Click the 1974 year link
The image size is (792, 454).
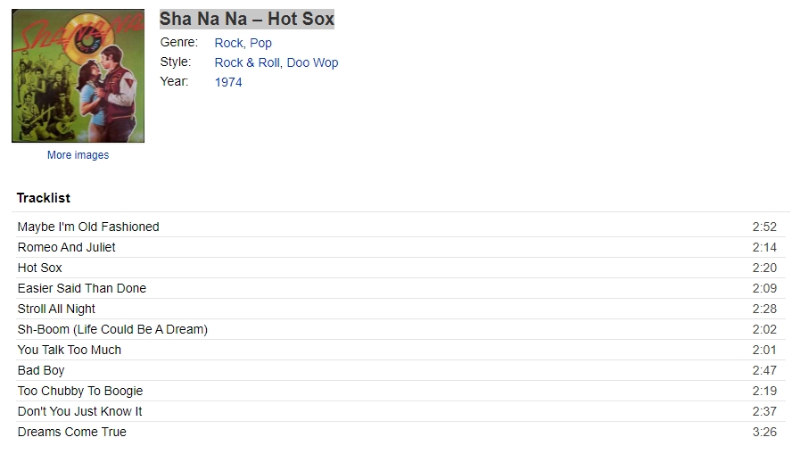coord(228,82)
